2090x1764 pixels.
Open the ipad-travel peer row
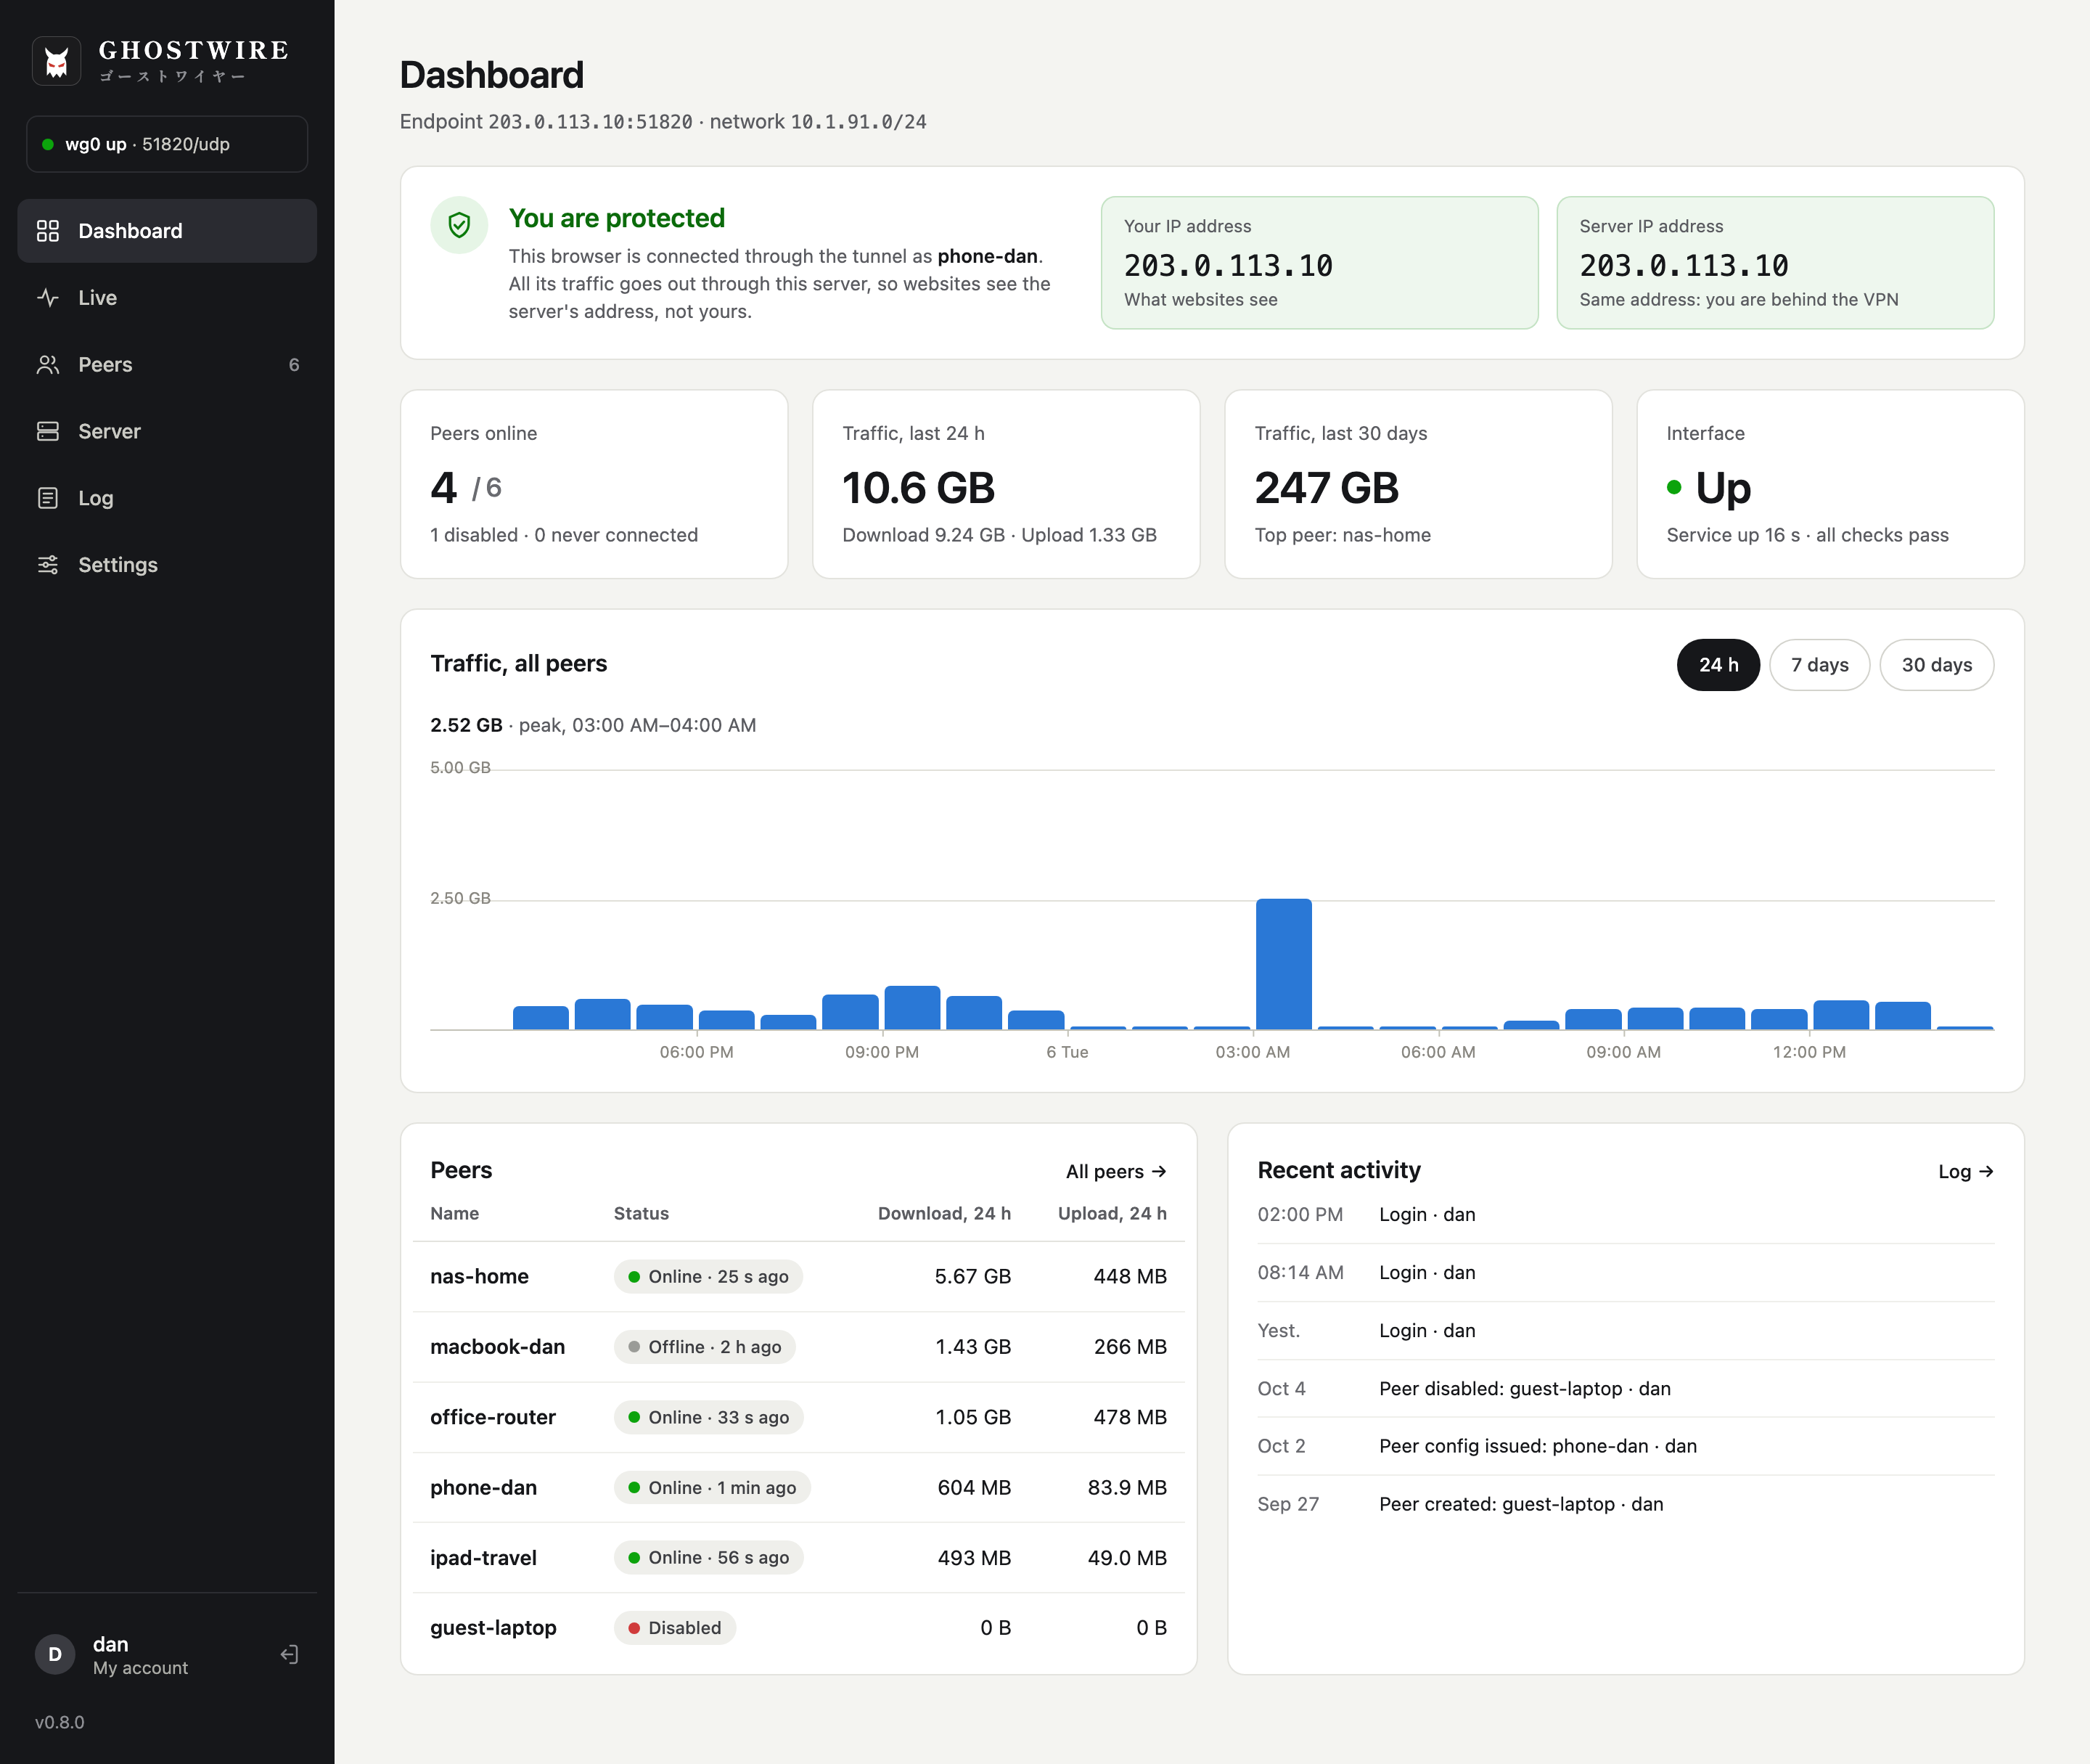[798, 1558]
